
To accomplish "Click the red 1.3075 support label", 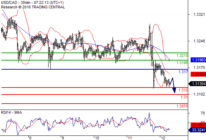I will (x=182, y=106).
